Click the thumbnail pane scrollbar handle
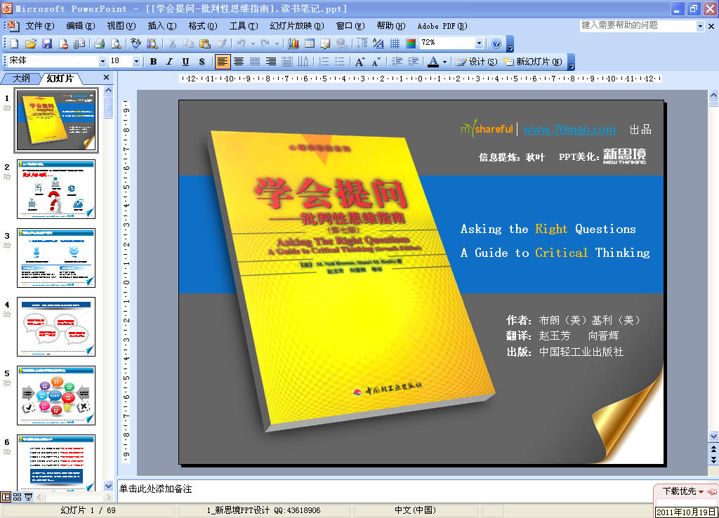The height and width of the screenshot is (518, 719). (x=108, y=107)
